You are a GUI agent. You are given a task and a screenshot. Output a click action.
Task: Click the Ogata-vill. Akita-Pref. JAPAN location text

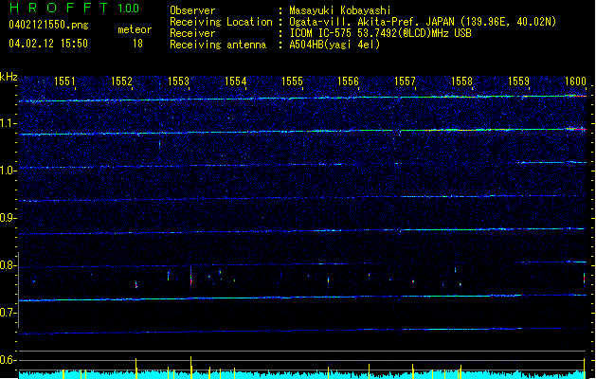423,22
